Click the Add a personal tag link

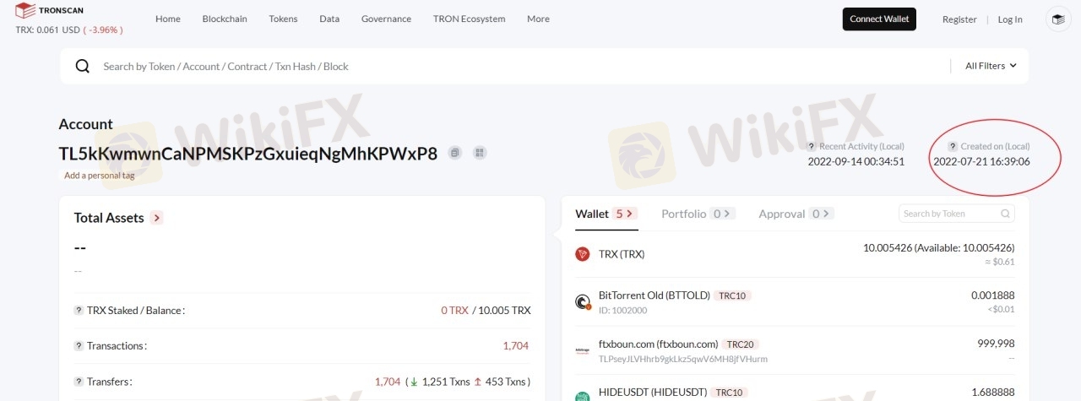tap(100, 176)
